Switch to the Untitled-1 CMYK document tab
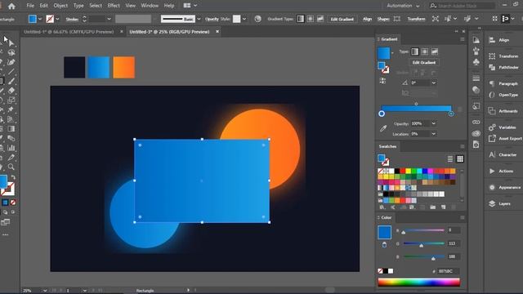Image resolution: width=523 pixels, height=294 pixels. click(69, 32)
